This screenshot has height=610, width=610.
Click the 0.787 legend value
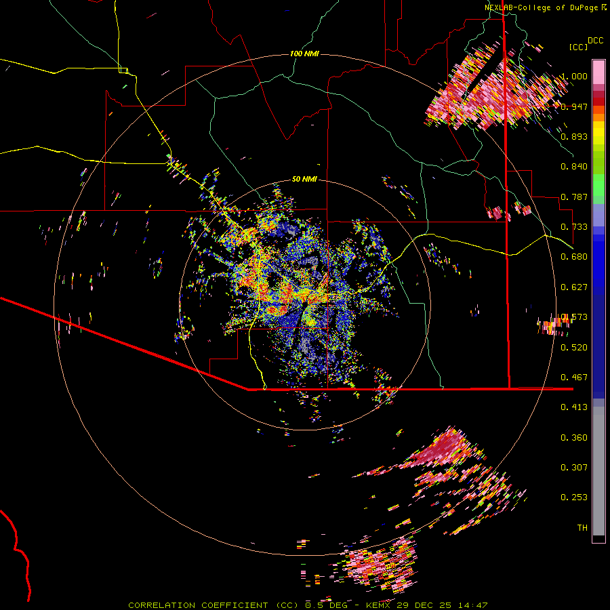pos(574,197)
